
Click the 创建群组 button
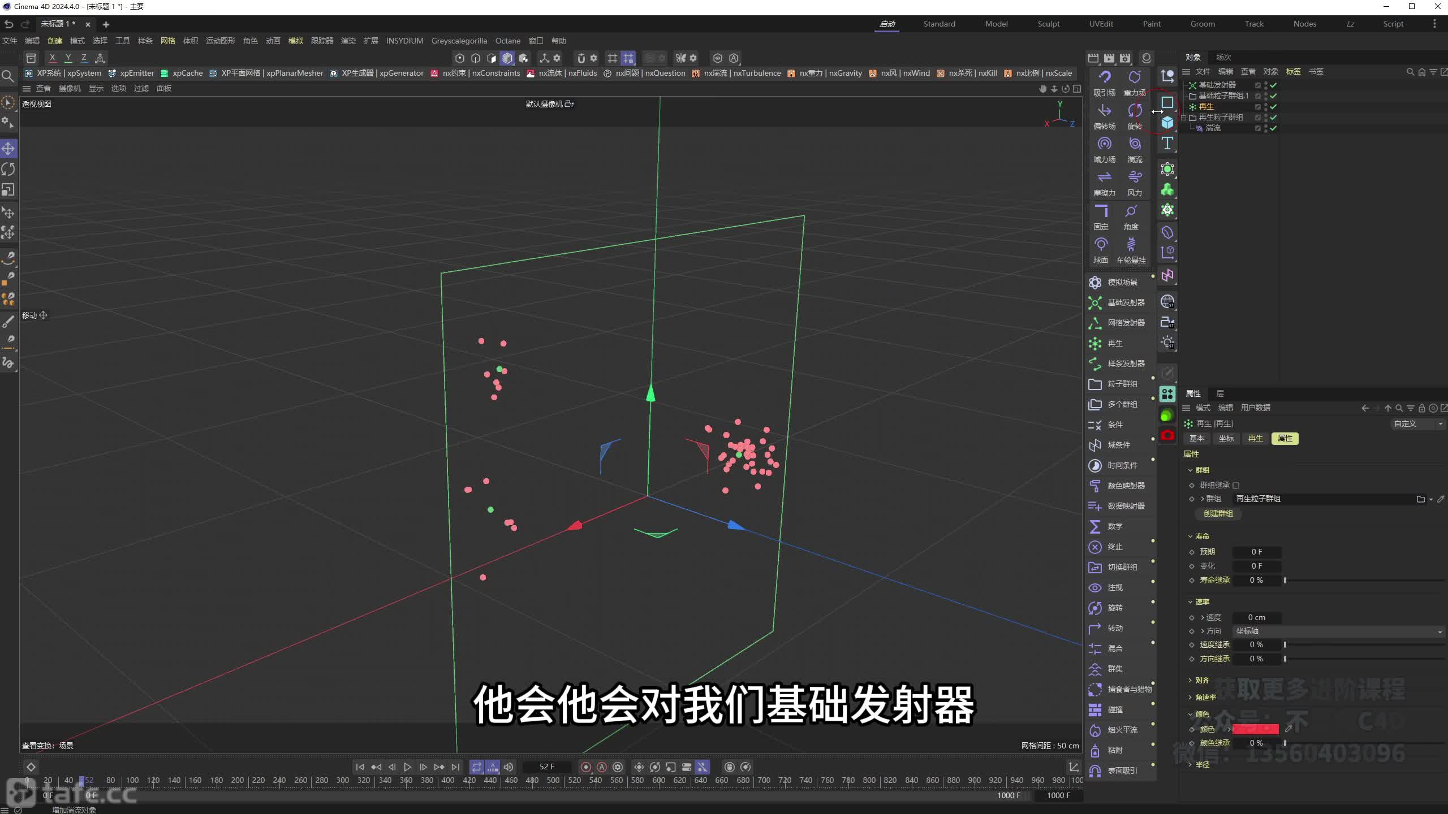1218,514
